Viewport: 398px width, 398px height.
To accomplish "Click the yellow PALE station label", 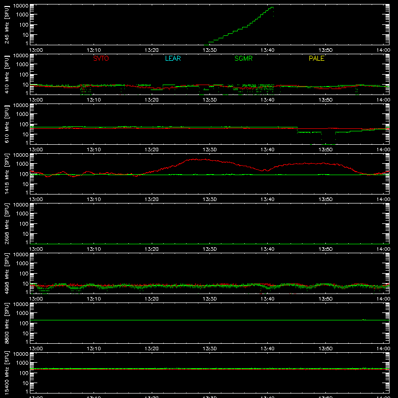I will 316,58.
